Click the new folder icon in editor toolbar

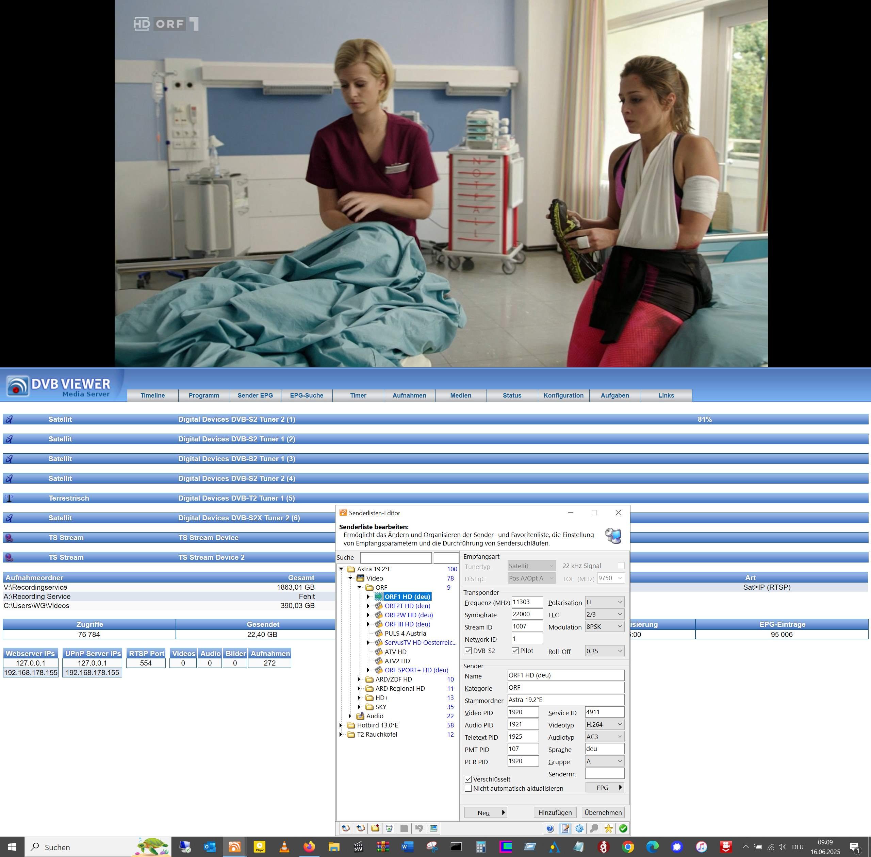click(375, 828)
